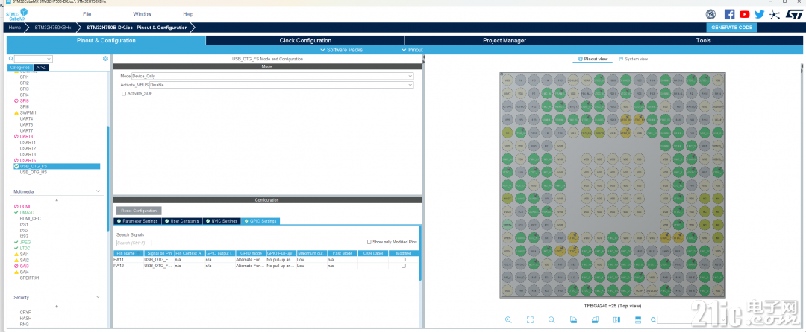Image resolution: width=806 pixels, height=332 pixels.
Task: Collapse the Security category
Action: click(x=99, y=297)
